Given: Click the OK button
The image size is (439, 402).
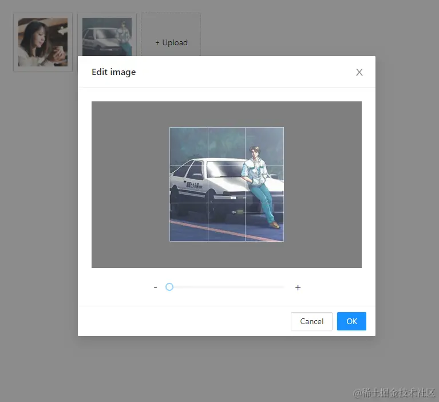Looking at the screenshot, I should [351, 321].
